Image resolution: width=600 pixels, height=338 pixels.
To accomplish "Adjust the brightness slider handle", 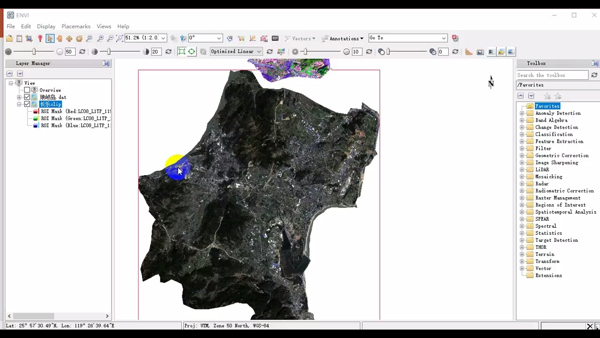I will [34, 52].
